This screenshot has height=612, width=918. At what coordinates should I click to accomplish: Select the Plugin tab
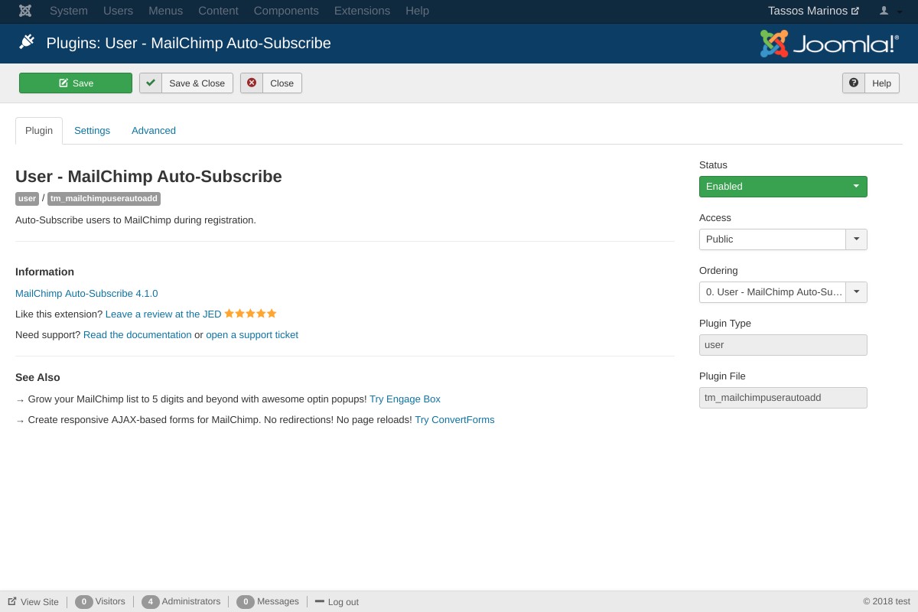tap(39, 131)
